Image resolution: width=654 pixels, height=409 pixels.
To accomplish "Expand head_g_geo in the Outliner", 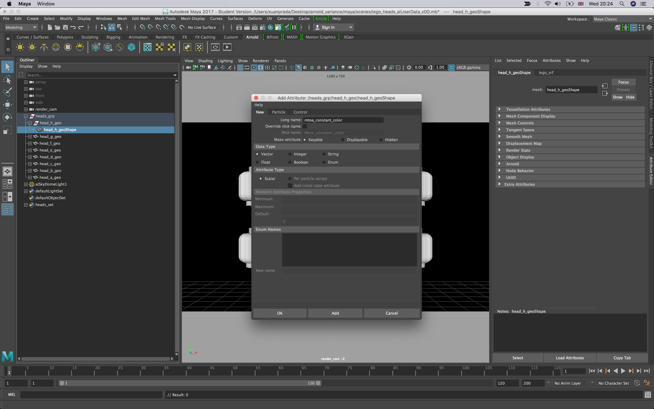I will (30, 137).
